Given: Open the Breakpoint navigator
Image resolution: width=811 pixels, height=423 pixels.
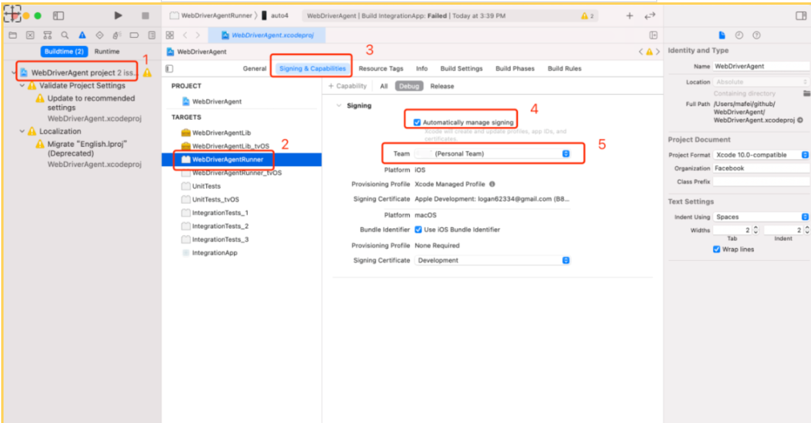Looking at the screenshot, I should (x=135, y=35).
